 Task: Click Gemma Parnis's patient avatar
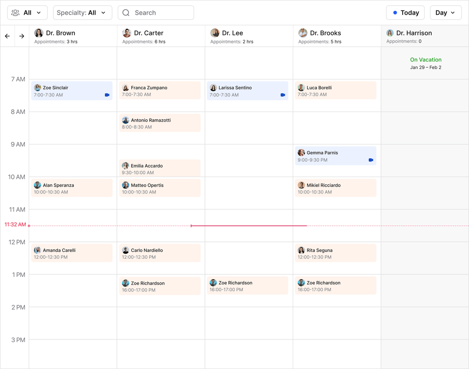point(301,152)
